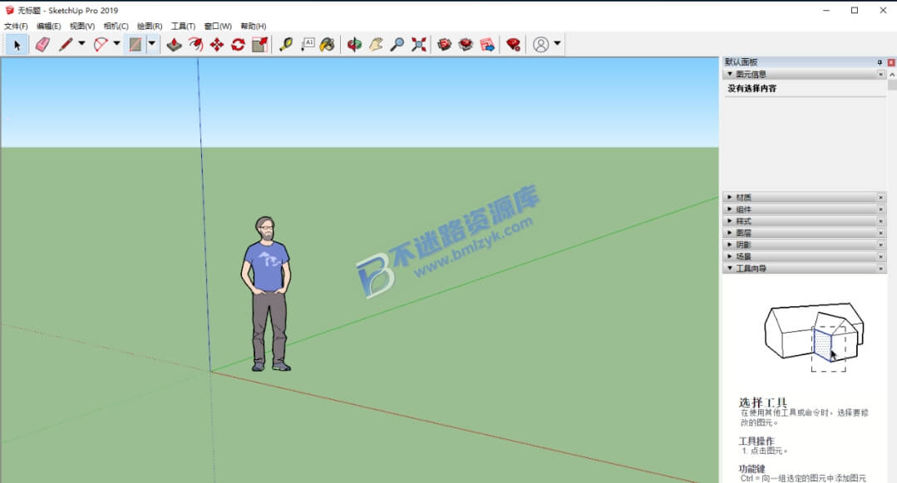Open the 工具(T) menu
897x483 pixels.
pyautogui.click(x=183, y=27)
